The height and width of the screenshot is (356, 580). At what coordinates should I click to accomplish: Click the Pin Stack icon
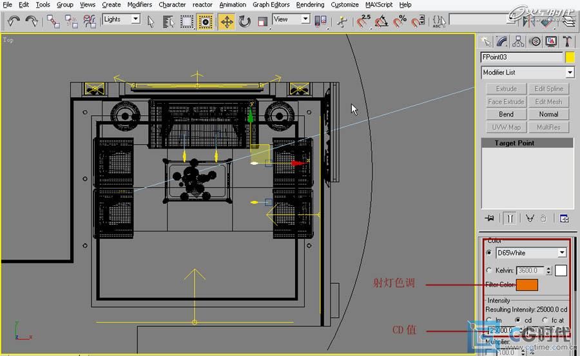point(490,218)
